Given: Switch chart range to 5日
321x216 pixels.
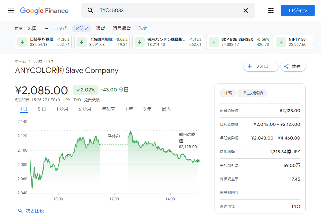Looking at the screenshot, I should coord(42,109).
